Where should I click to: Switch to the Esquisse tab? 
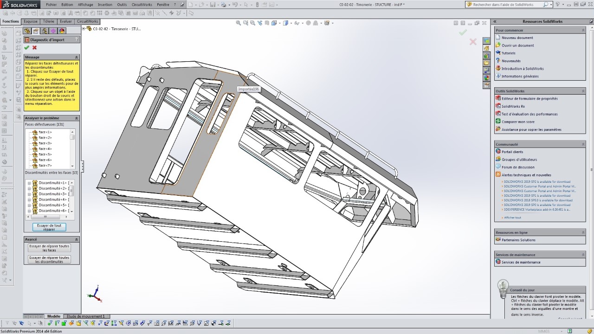31,21
